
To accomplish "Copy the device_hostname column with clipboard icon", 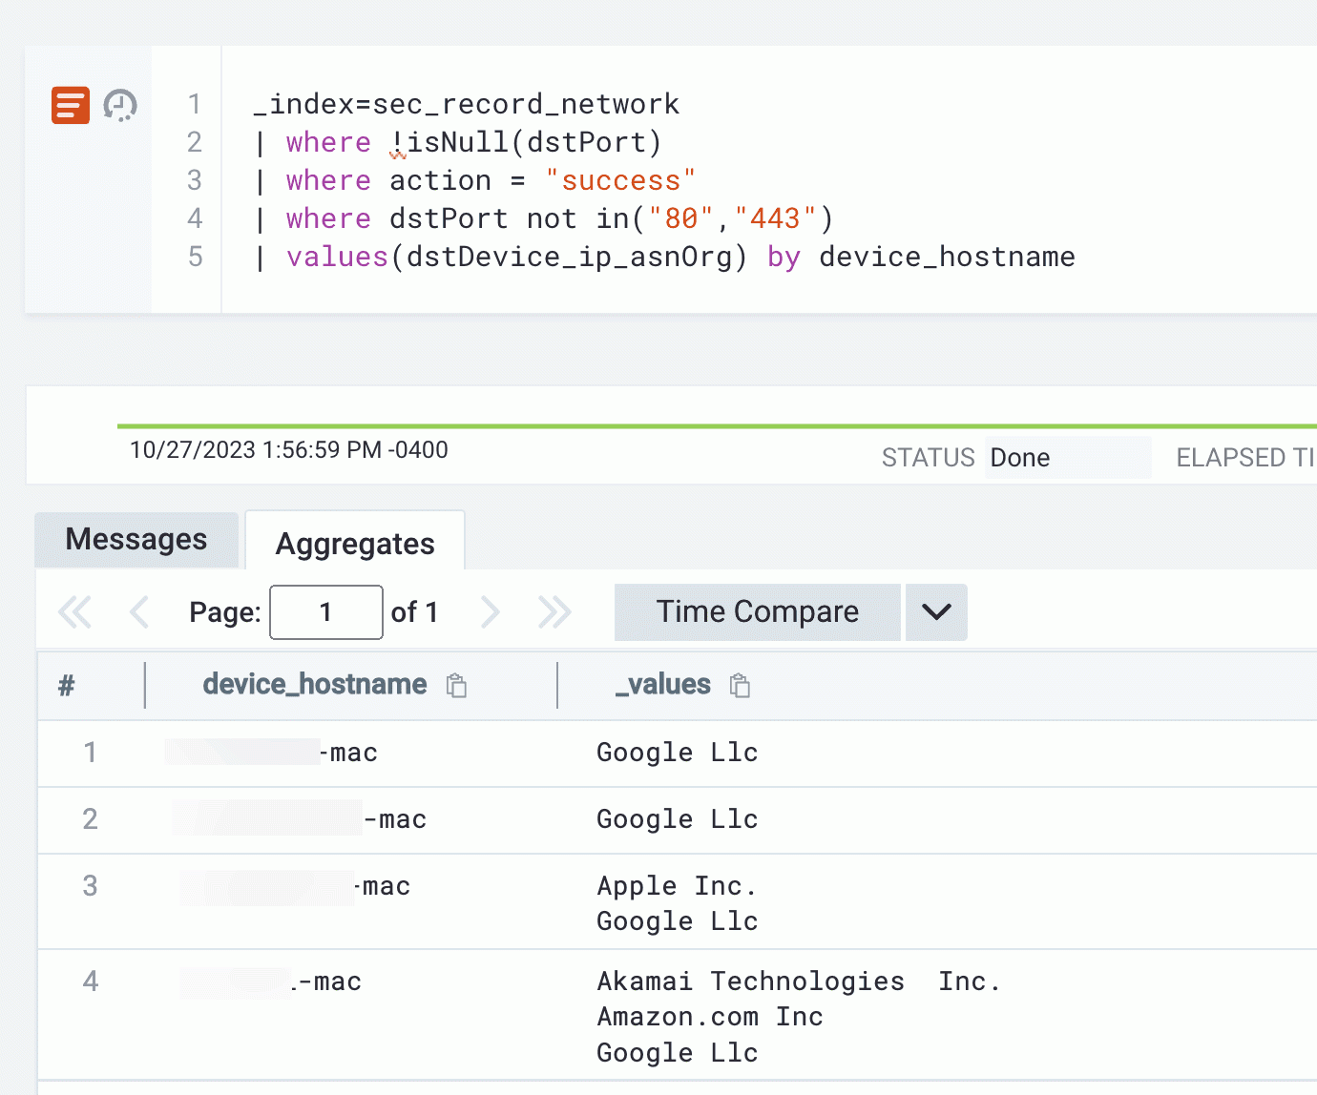I will click(457, 686).
